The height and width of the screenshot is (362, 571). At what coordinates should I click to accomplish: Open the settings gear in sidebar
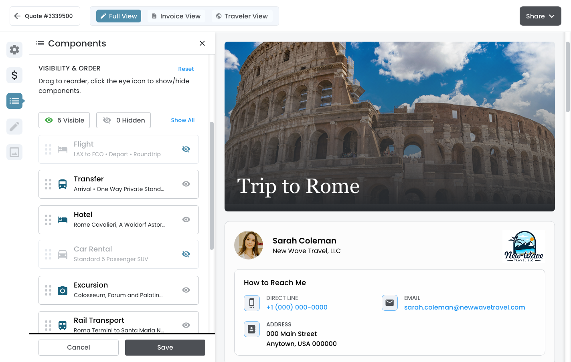pos(14,50)
